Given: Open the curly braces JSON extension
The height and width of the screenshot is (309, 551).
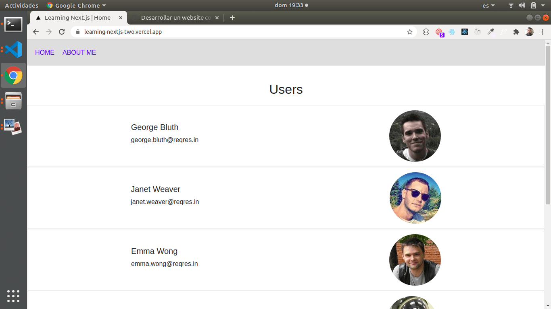Looking at the screenshot, I should point(426,32).
